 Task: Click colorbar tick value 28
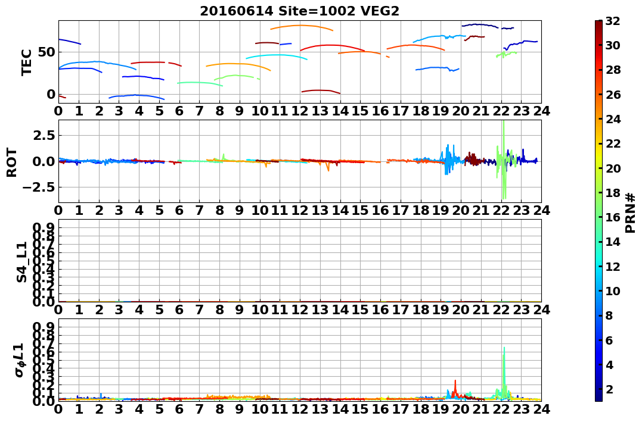[613, 70]
